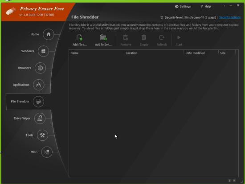
Task: Open the Home section icon
Action: click(49, 34)
